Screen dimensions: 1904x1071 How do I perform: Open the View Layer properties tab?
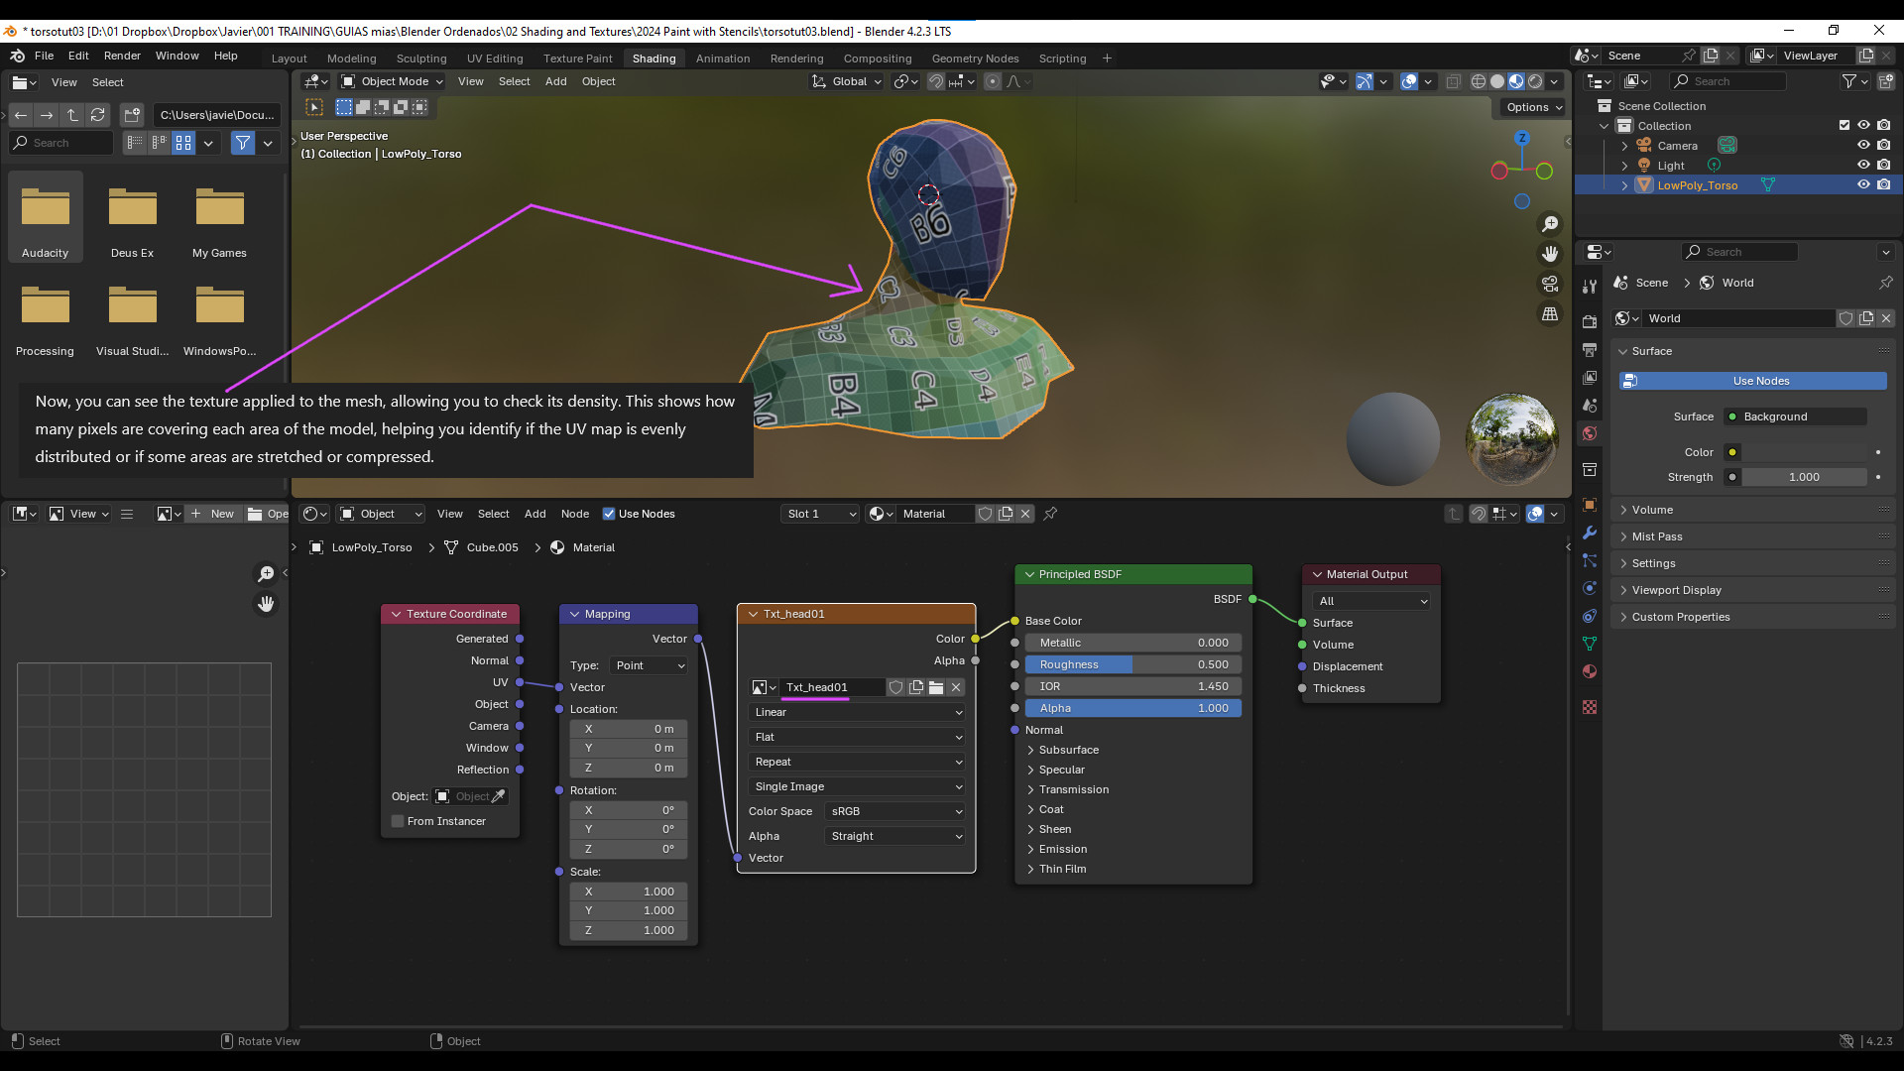(1590, 378)
